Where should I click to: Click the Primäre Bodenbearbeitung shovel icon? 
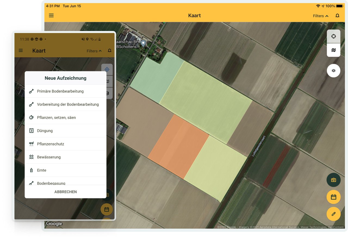31,91
